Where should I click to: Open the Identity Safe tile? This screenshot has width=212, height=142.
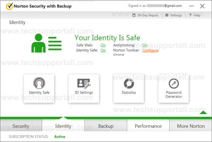(x=39, y=89)
